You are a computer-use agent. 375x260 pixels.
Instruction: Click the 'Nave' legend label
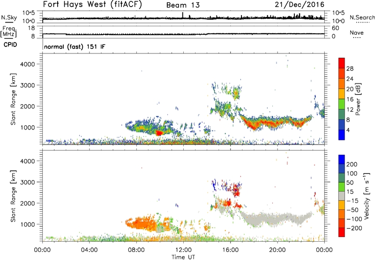coord(356,32)
